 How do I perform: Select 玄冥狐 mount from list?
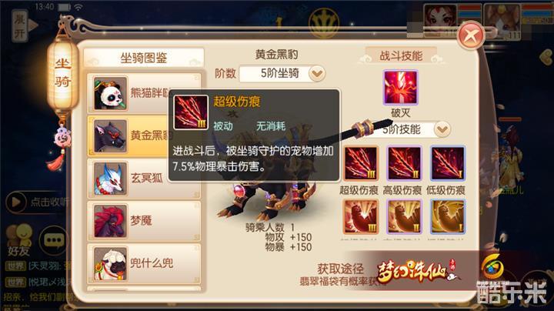pos(144,179)
